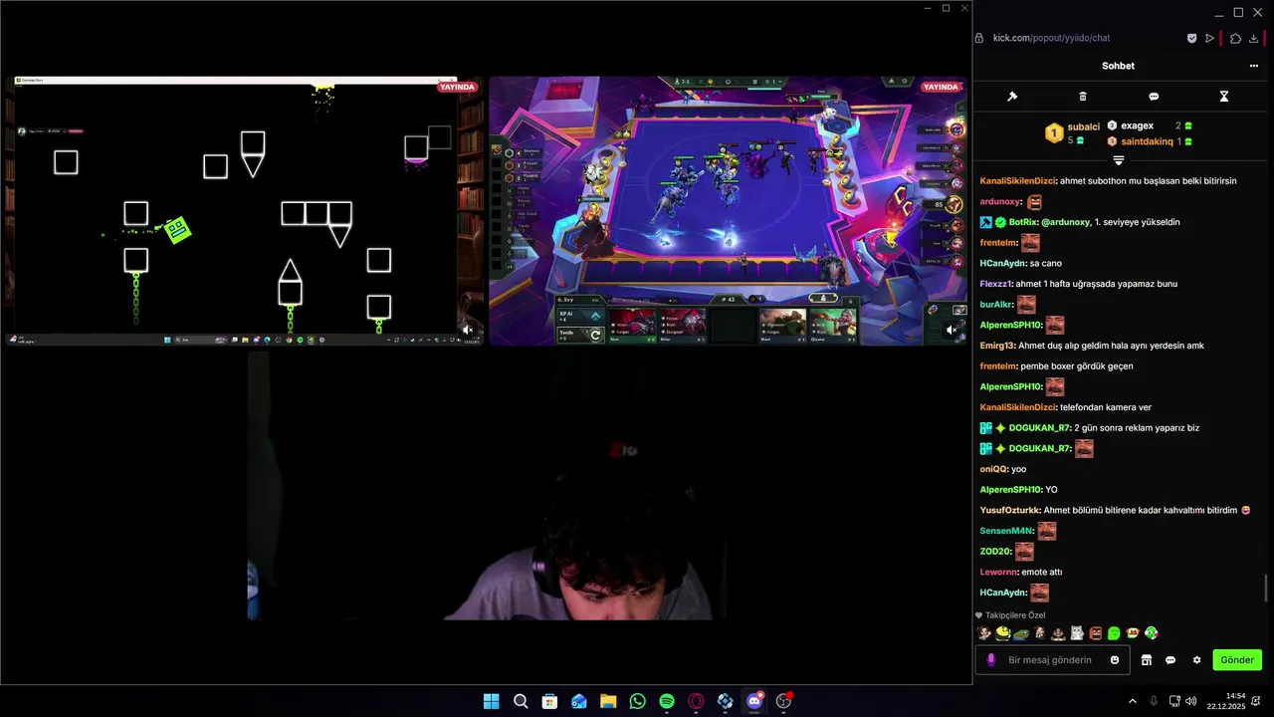Select exagex on the gift leaderboard

[1137, 125]
